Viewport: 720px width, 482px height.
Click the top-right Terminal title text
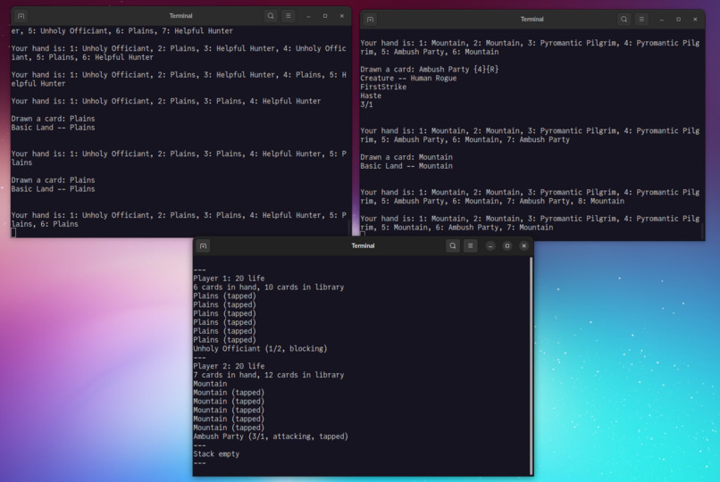click(532, 20)
